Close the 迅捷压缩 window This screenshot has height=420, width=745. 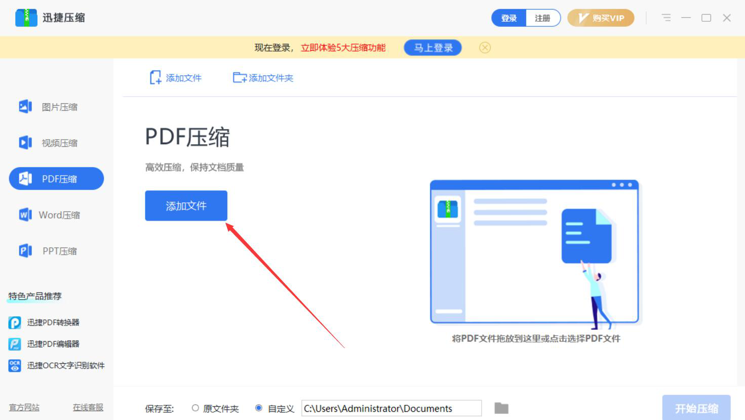[727, 18]
